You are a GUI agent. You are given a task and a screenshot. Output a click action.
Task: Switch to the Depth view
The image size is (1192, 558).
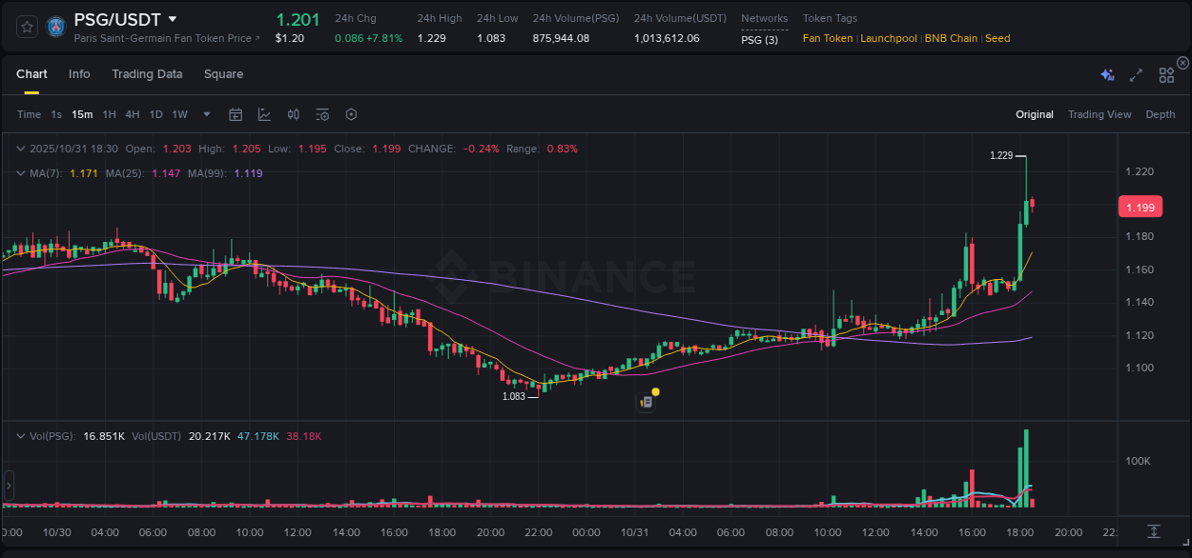tap(1161, 114)
